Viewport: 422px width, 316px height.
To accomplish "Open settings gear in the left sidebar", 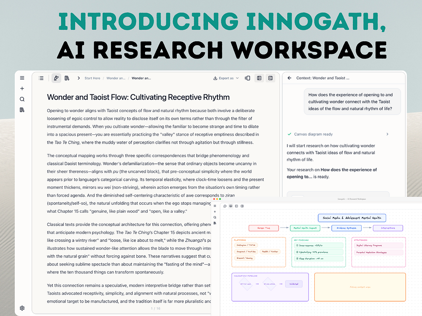I will pos(22,308).
